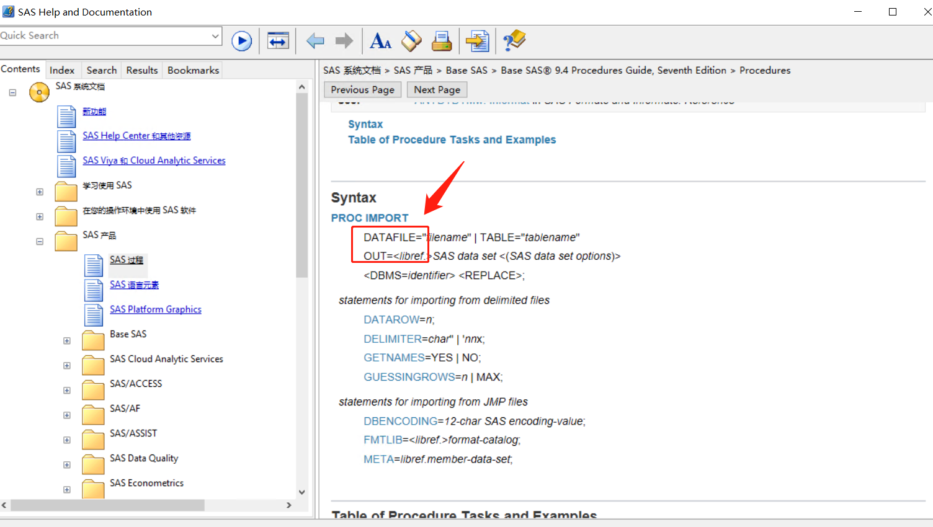The width and height of the screenshot is (933, 527).
Task: Click inside the Quick Search field
Action: click(x=105, y=36)
